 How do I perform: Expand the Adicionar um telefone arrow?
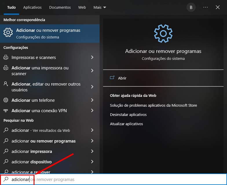tap(92, 100)
